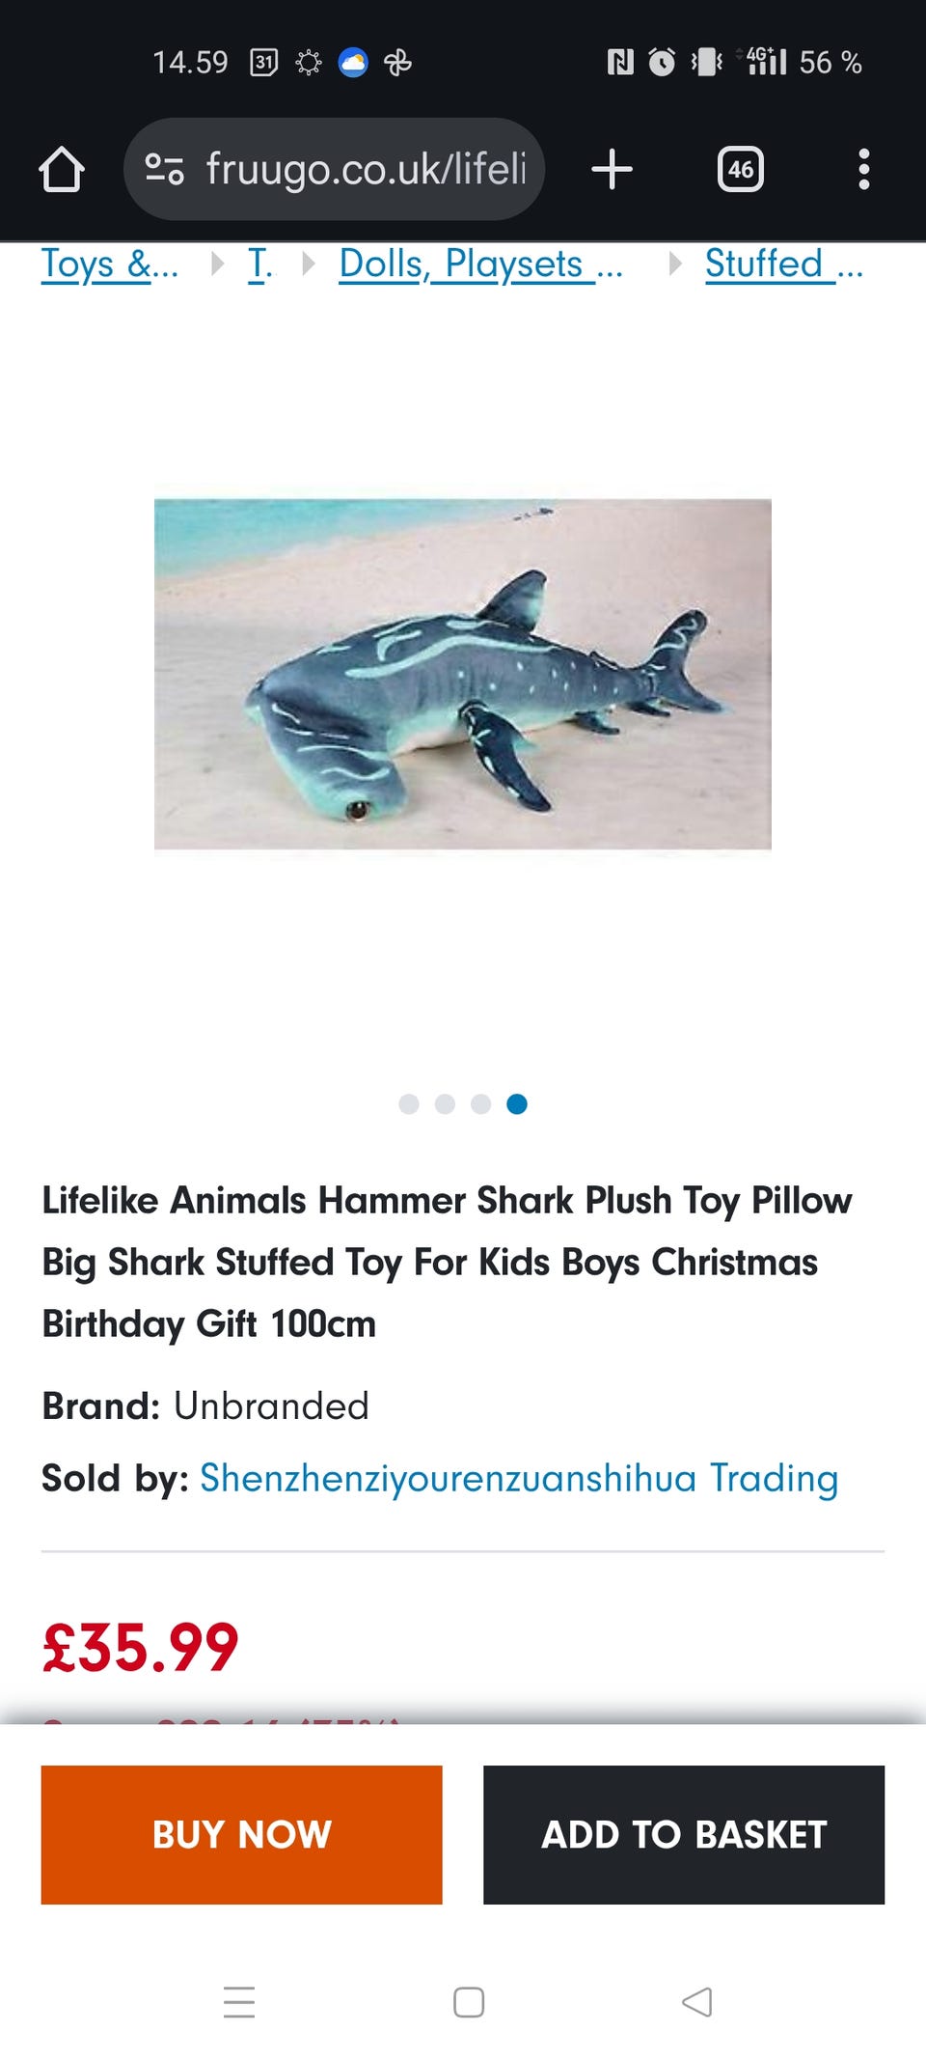
Task: Open seller Shenzhenziyourenzuanshihua Trading link
Action: pos(518,1478)
